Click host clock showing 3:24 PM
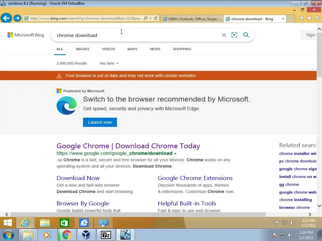The image size is (322, 241). click(306, 235)
